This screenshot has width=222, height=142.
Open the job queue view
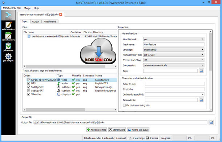8,47
